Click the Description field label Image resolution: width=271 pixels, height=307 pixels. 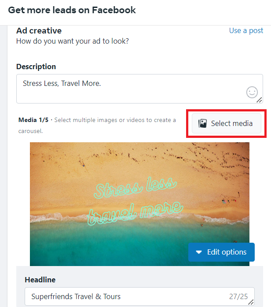tap(36, 67)
